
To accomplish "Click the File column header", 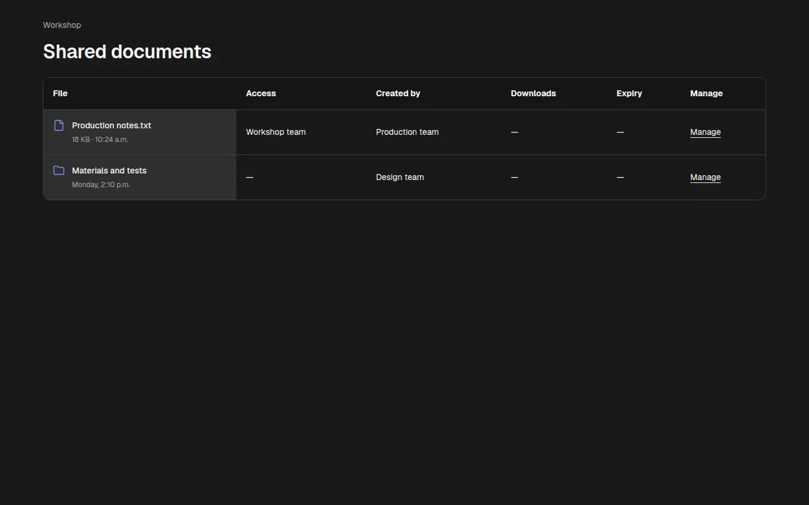I will (60, 93).
